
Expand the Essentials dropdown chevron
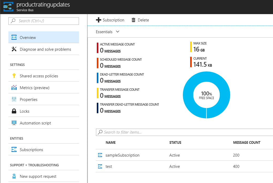[x=117, y=31]
